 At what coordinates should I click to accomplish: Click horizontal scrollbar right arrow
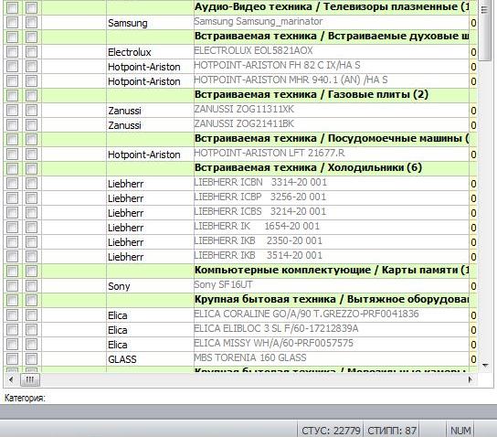pos(471,379)
